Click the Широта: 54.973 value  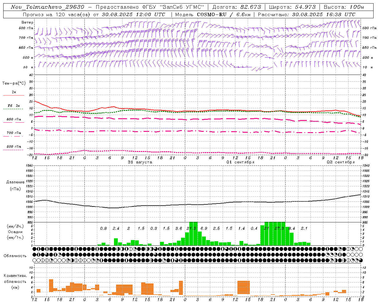click(x=292, y=7)
